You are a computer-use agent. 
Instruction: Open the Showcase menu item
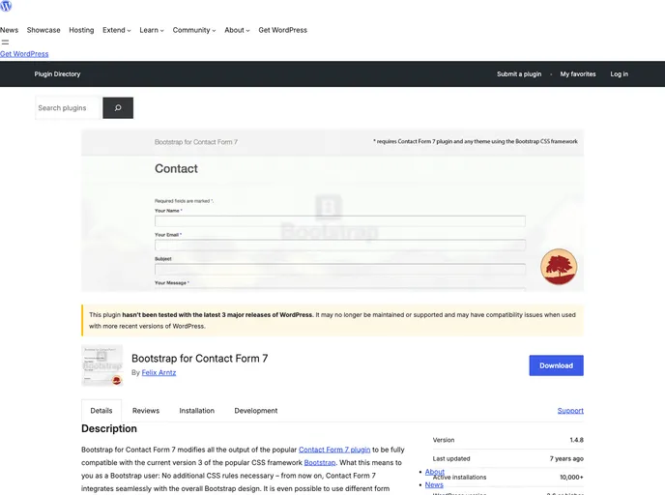(x=43, y=30)
